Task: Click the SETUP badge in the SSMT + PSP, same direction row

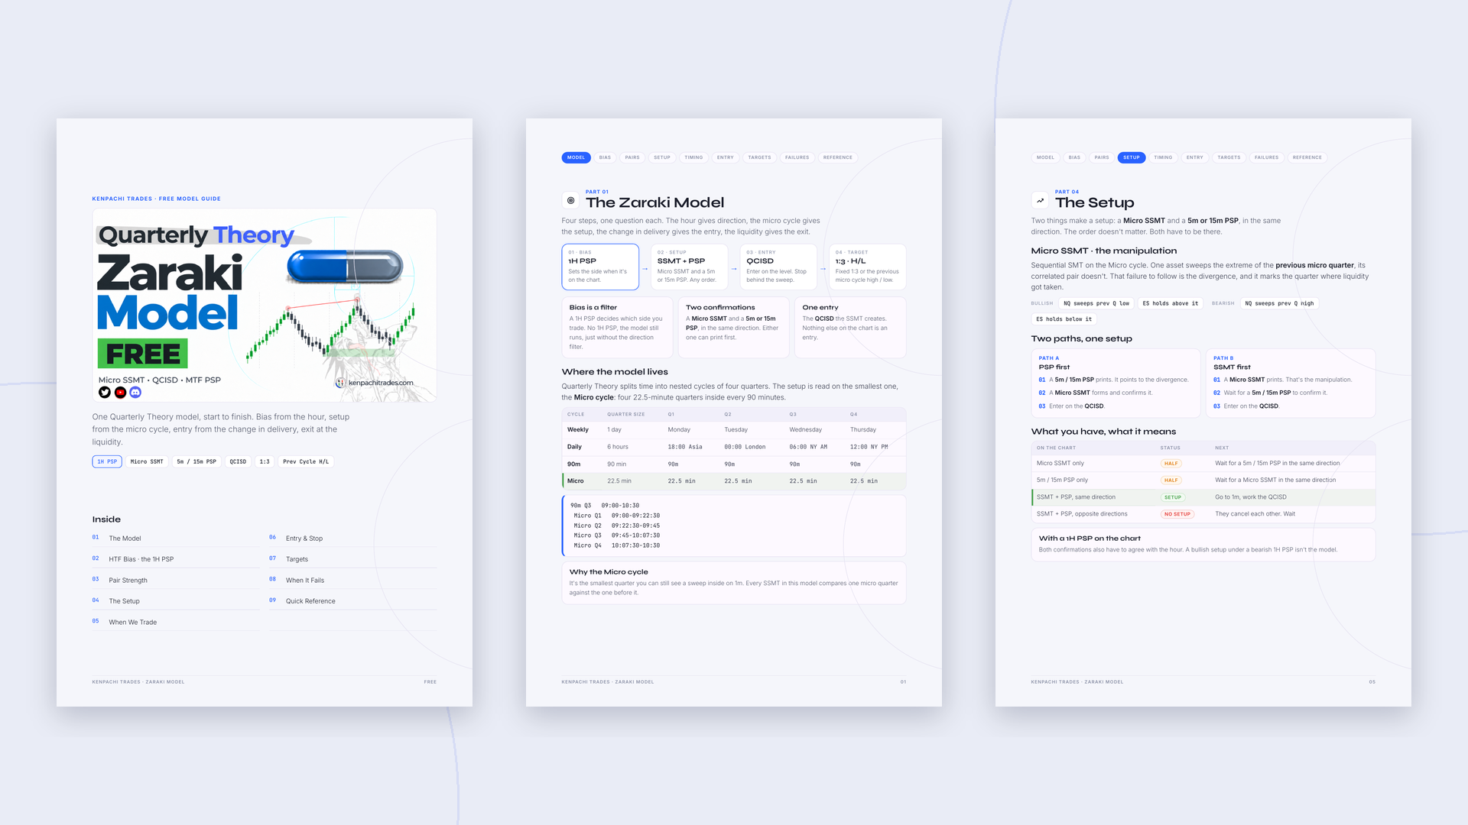Action: pyautogui.click(x=1173, y=497)
